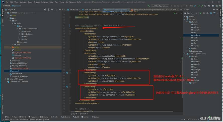Toggle Maven Skip Tests mode icon
Image resolution: width=223 pixels, height=122 pixels.
pyautogui.click(x=211, y=13)
